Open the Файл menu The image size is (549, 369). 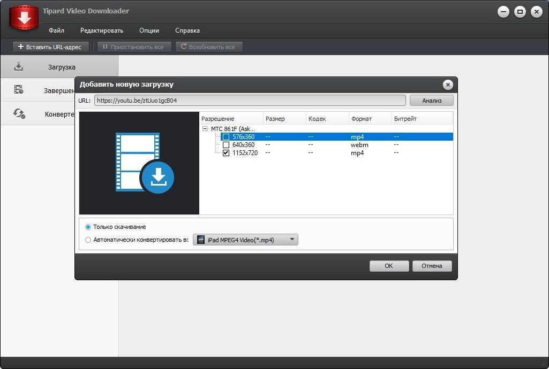pyautogui.click(x=56, y=30)
